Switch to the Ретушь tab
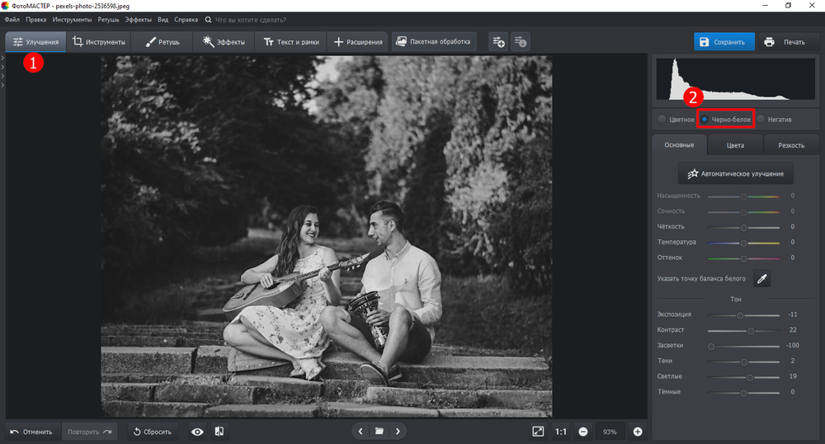 tap(162, 41)
